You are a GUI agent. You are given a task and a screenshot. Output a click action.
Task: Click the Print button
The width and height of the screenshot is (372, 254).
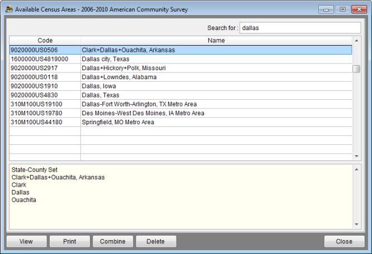[x=70, y=241]
